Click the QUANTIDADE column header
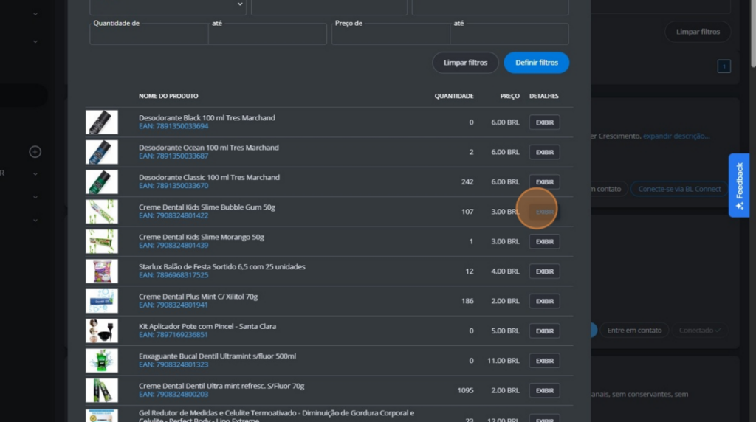Screen dimensions: 756x422 [454, 97]
